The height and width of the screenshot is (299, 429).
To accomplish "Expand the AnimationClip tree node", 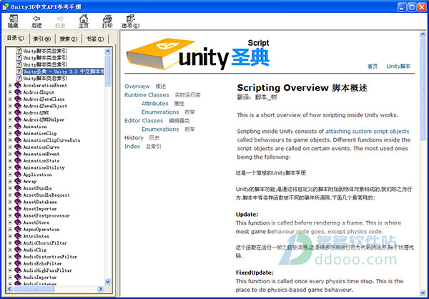I will [10, 133].
